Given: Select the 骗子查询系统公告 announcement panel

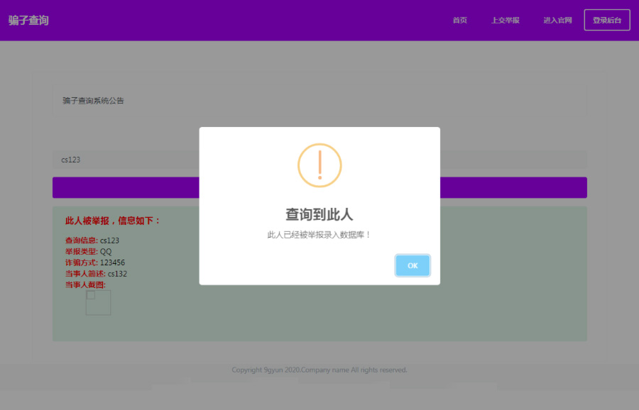Looking at the screenshot, I should 93,101.
